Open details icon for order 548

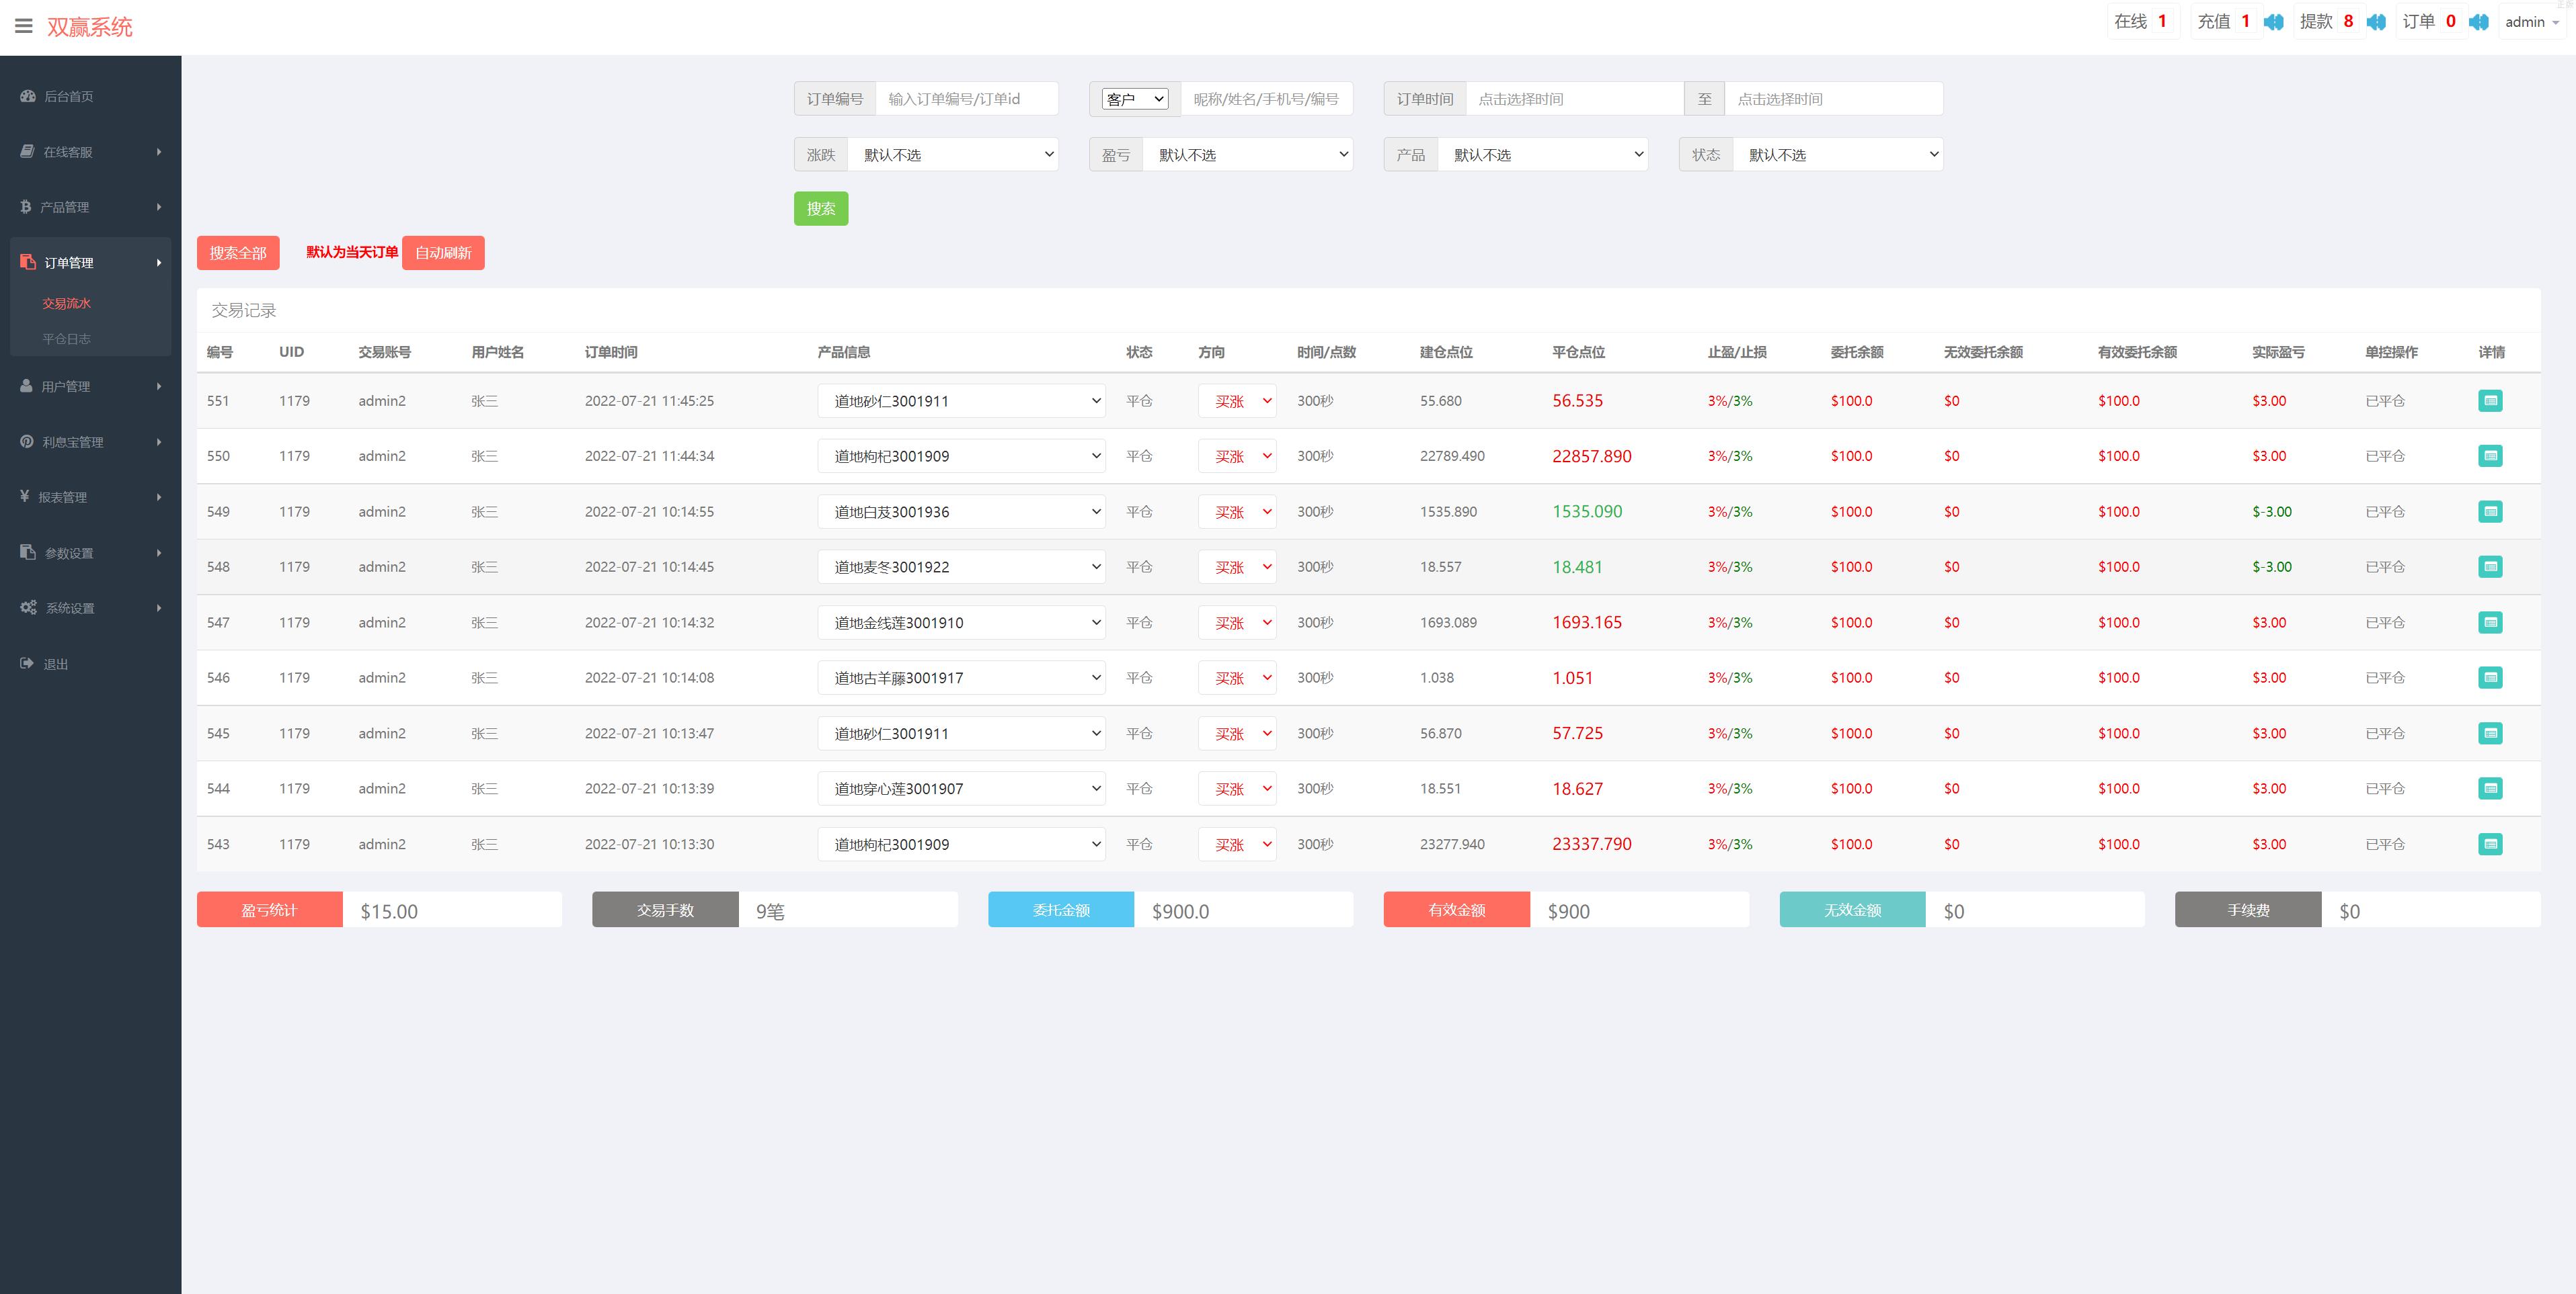[2490, 566]
